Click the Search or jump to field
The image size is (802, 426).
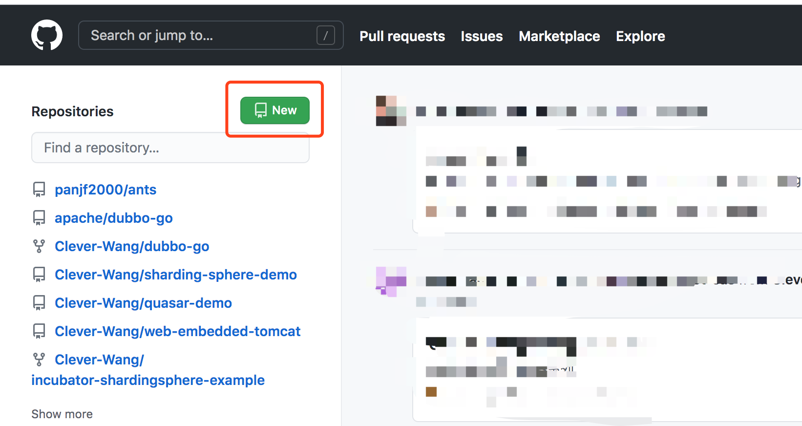[195, 35]
